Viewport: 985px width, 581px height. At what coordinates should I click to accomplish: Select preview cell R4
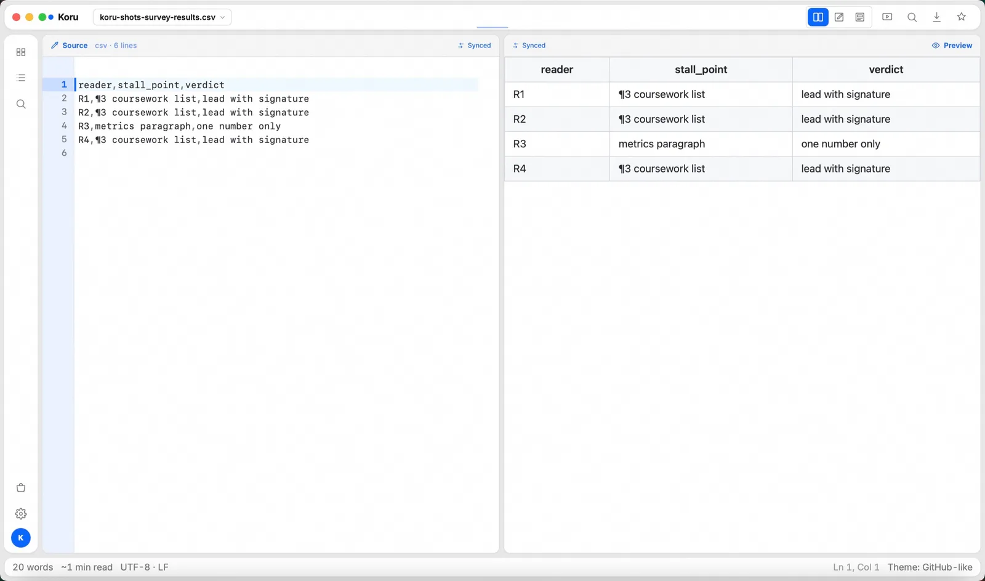coord(557,168)
